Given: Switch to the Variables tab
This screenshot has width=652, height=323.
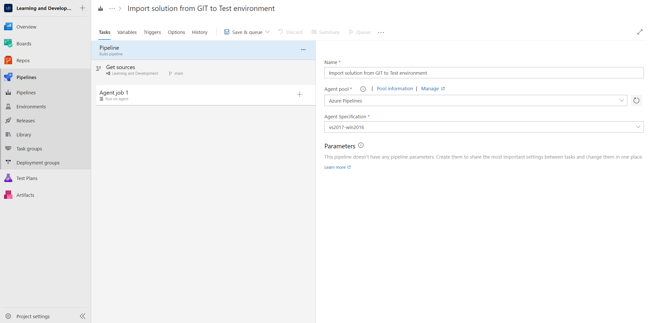Looking at the screenshot, I should (127, 32).
